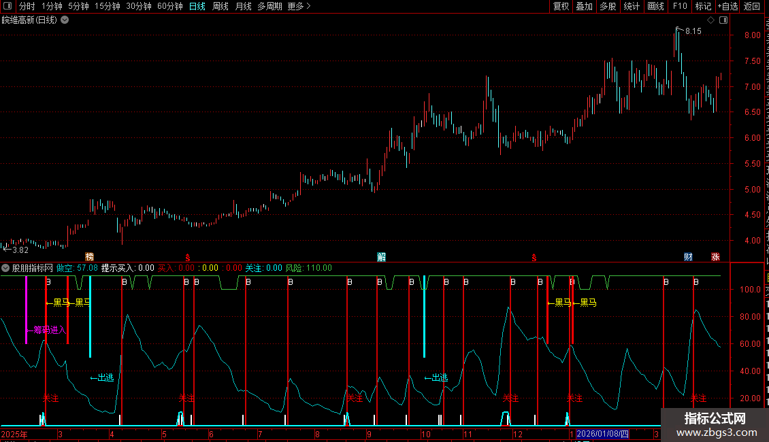Click the 叠加 overlay button
The width and height of the screenshot is (769, 442).
click(585, 6)
